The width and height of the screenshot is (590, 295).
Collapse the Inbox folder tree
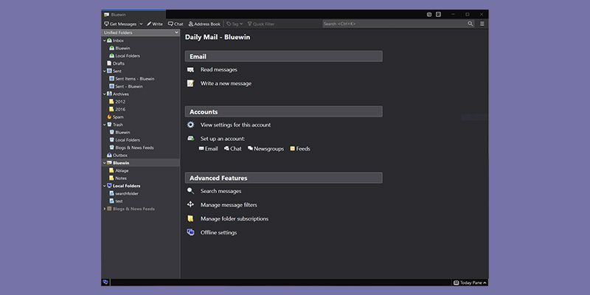click(x=105, y=41)
